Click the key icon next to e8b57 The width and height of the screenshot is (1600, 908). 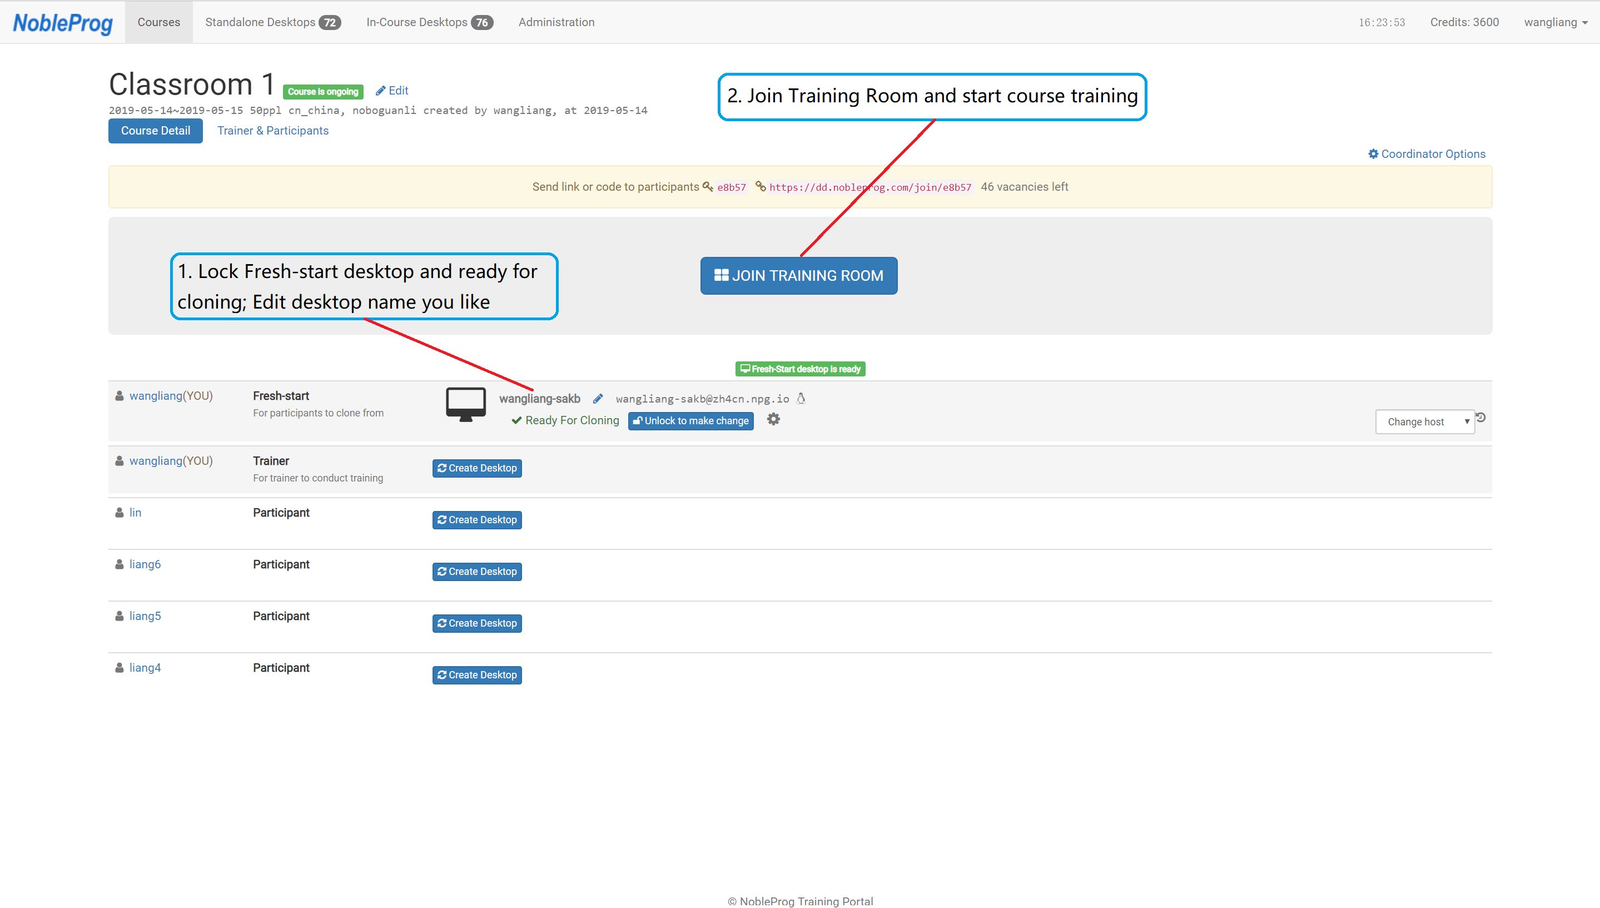(x=708, y=186)
